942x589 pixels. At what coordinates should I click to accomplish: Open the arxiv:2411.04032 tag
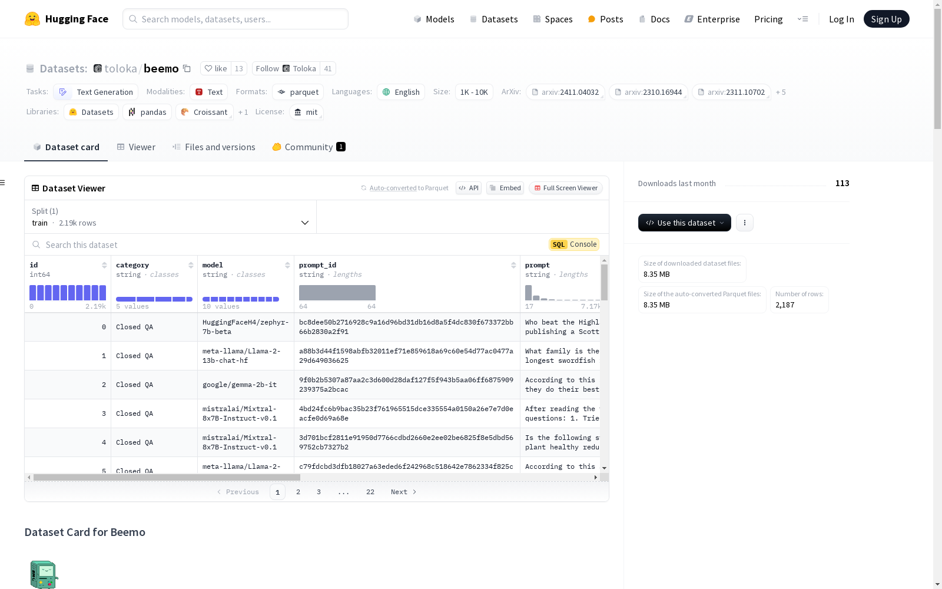[x=565, y=92]
